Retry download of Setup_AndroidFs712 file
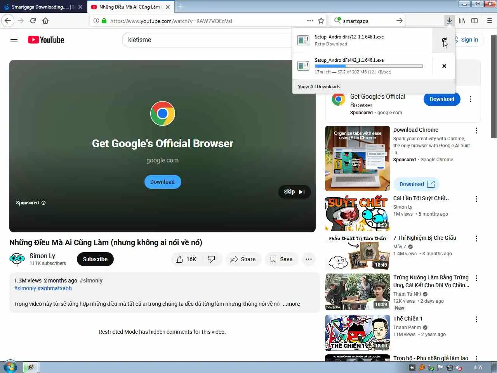Image resolution: width=497 pixels, height=373 pixels. click(444, 40)
